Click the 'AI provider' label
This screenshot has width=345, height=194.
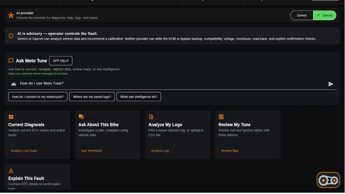tap(25, 13)
